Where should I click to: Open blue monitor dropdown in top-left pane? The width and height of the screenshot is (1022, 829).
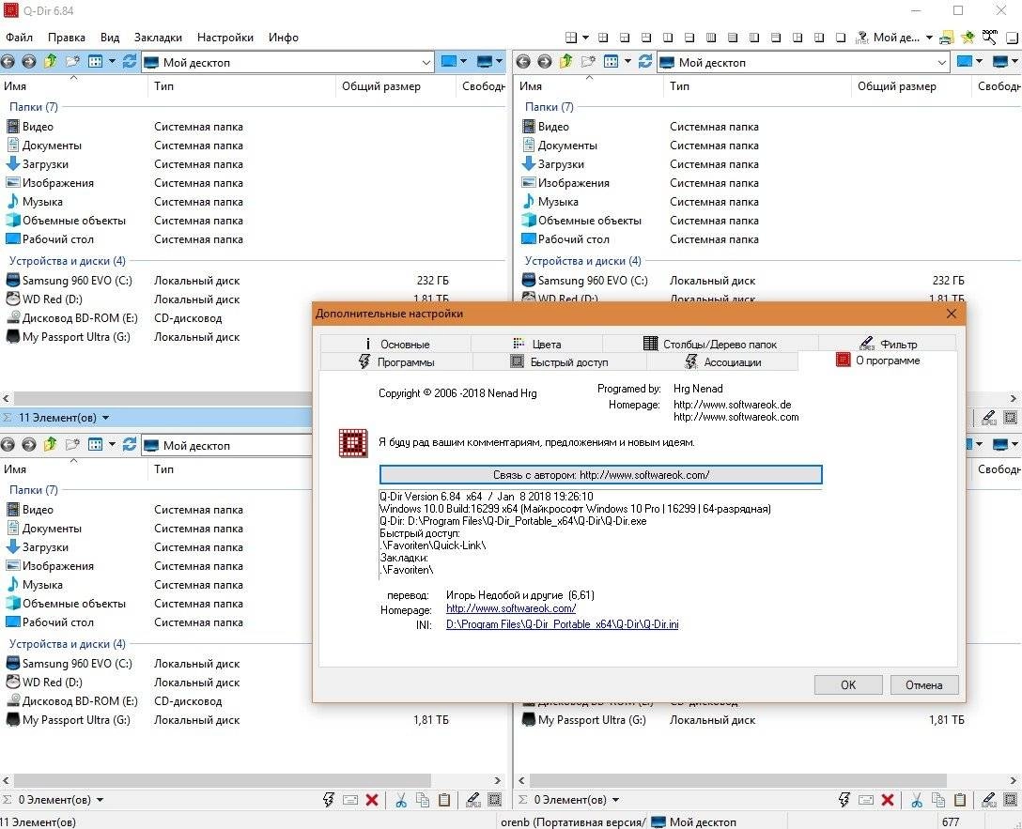coord(454,62)
